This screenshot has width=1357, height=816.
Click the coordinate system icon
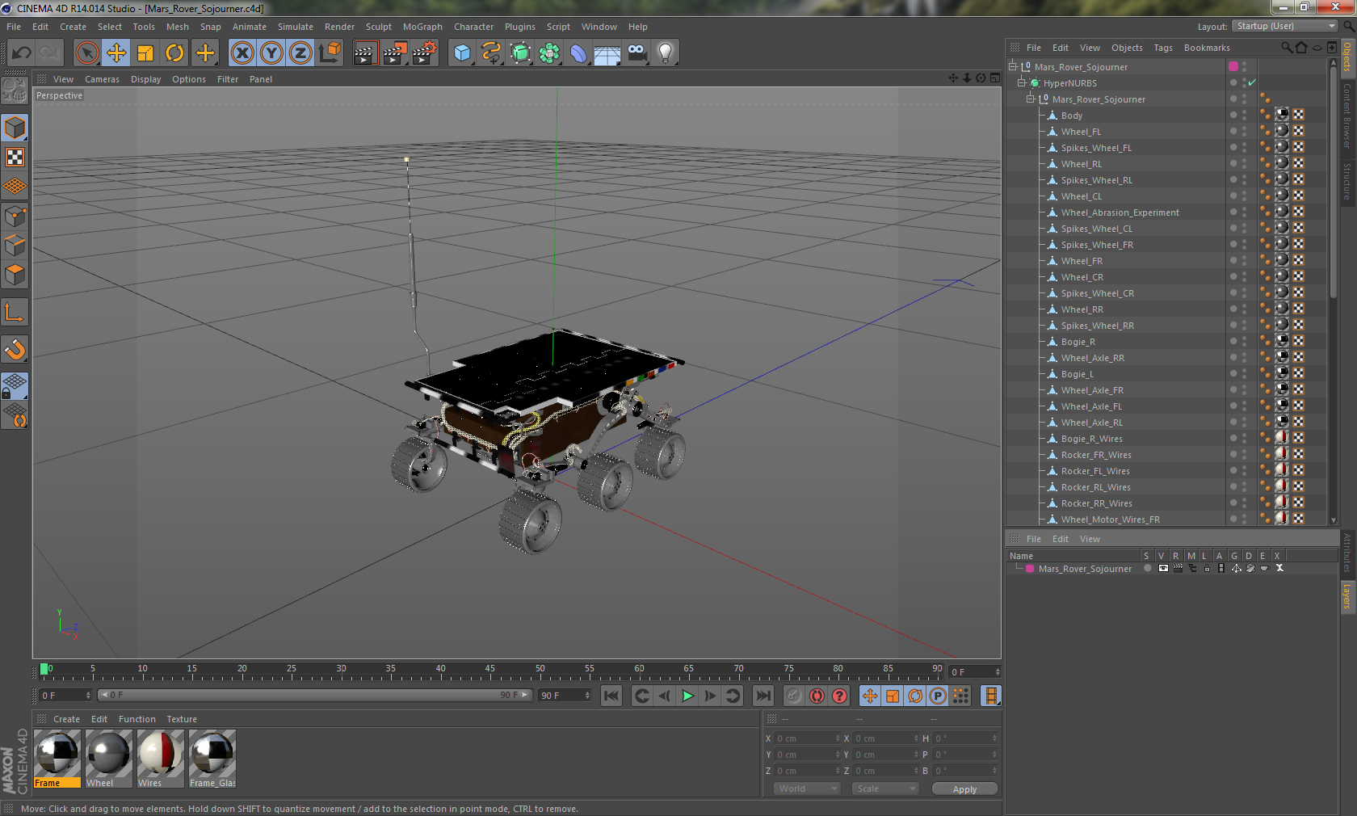[330, 53]
